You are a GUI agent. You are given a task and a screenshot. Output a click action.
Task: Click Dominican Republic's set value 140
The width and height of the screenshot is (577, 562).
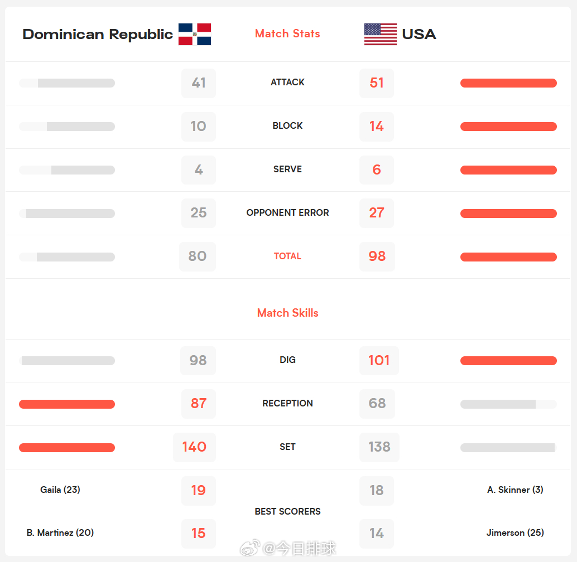point(194,447)
